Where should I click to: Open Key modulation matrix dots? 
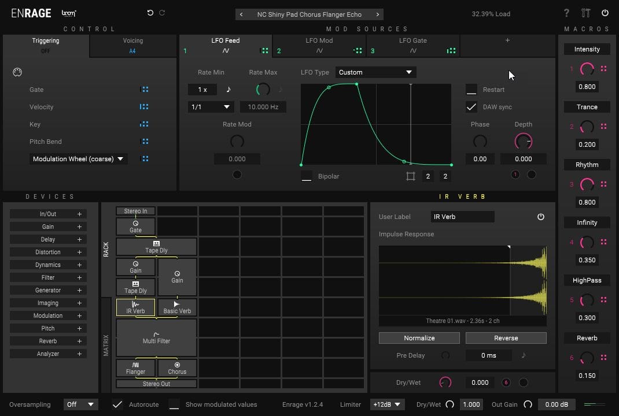145,124
